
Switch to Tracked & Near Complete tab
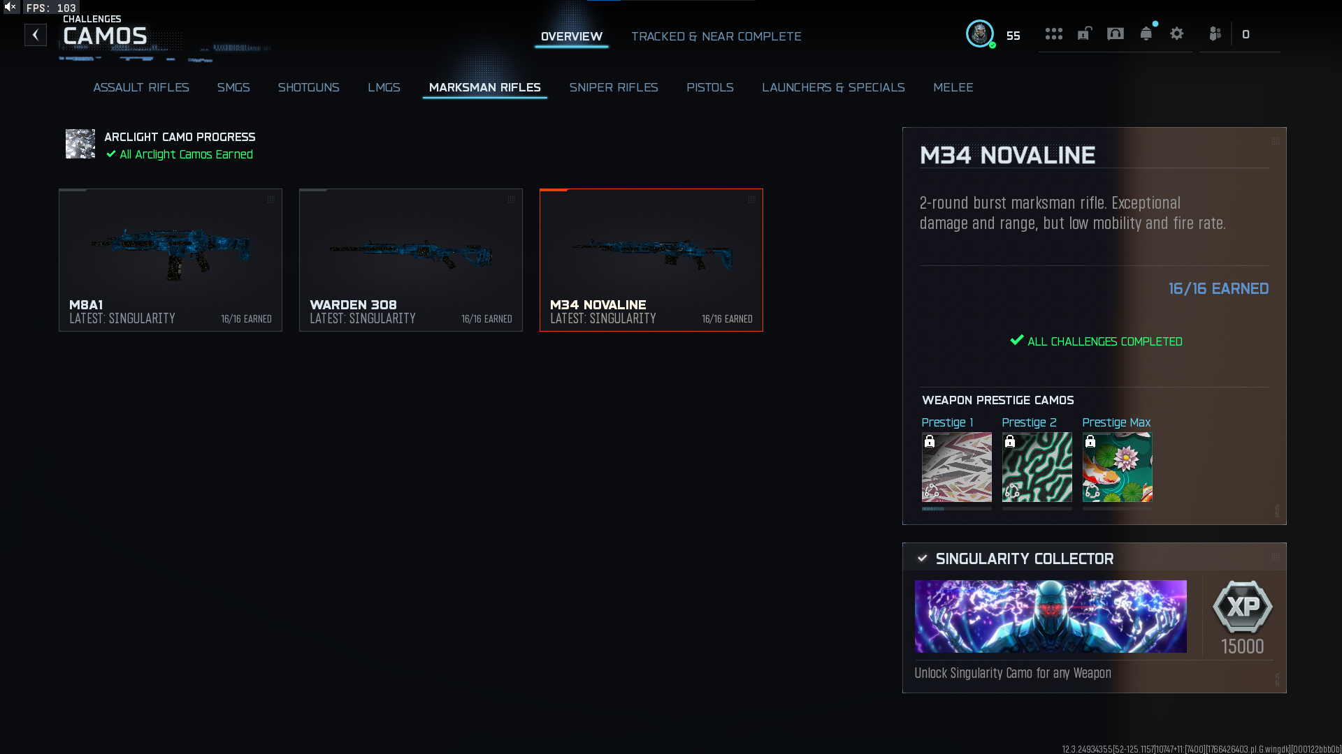716,36
